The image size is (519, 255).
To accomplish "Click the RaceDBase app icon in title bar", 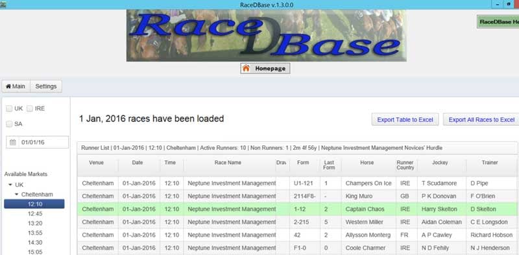I will coord(3,5).
